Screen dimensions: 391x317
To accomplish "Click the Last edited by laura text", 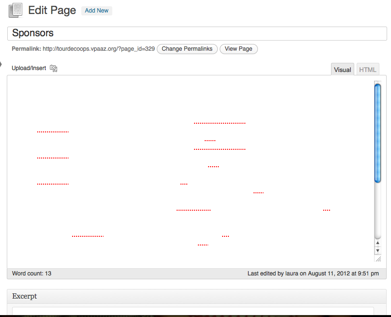I will click(313, 274).
